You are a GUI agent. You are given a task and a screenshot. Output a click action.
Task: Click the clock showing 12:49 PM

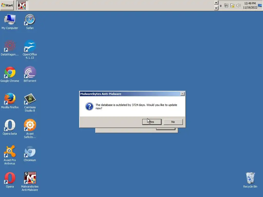250,5
